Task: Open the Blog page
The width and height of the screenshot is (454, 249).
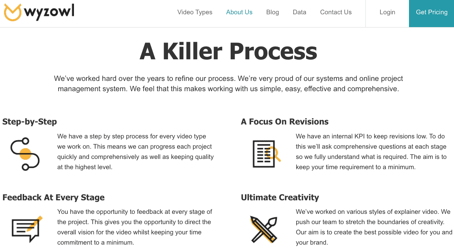Action: pyautogui.click(x=272, y=12)
